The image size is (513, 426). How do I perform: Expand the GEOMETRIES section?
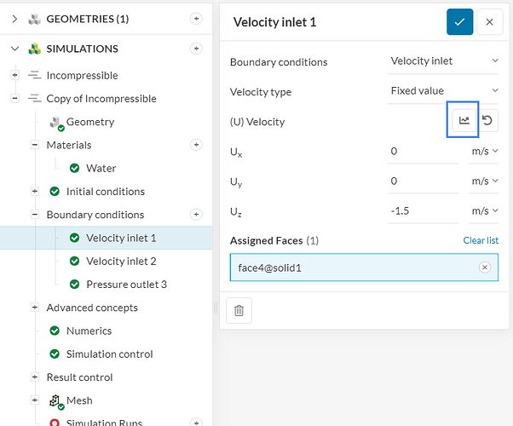coord(14,18)
